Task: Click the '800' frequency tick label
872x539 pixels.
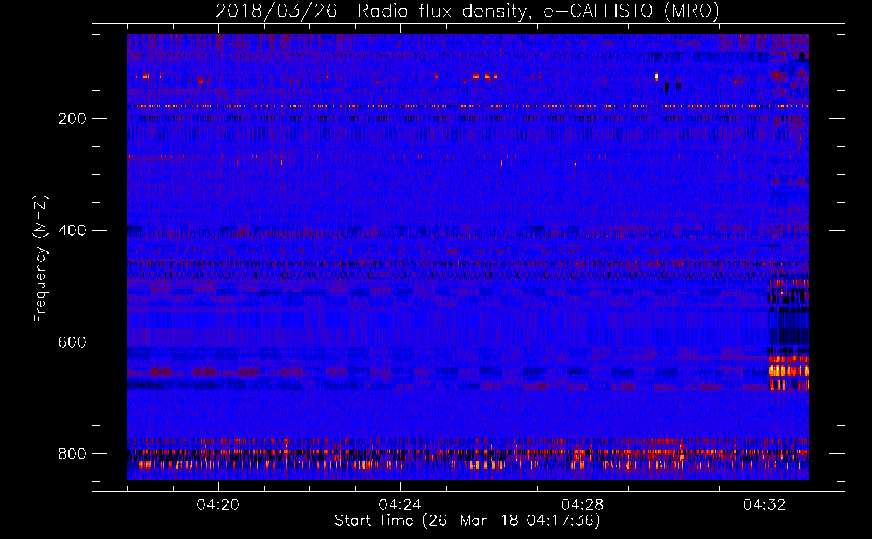Action: click(72, 454)
